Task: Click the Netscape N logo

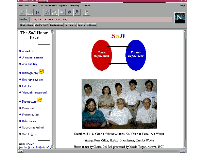Action: [180, 18]
